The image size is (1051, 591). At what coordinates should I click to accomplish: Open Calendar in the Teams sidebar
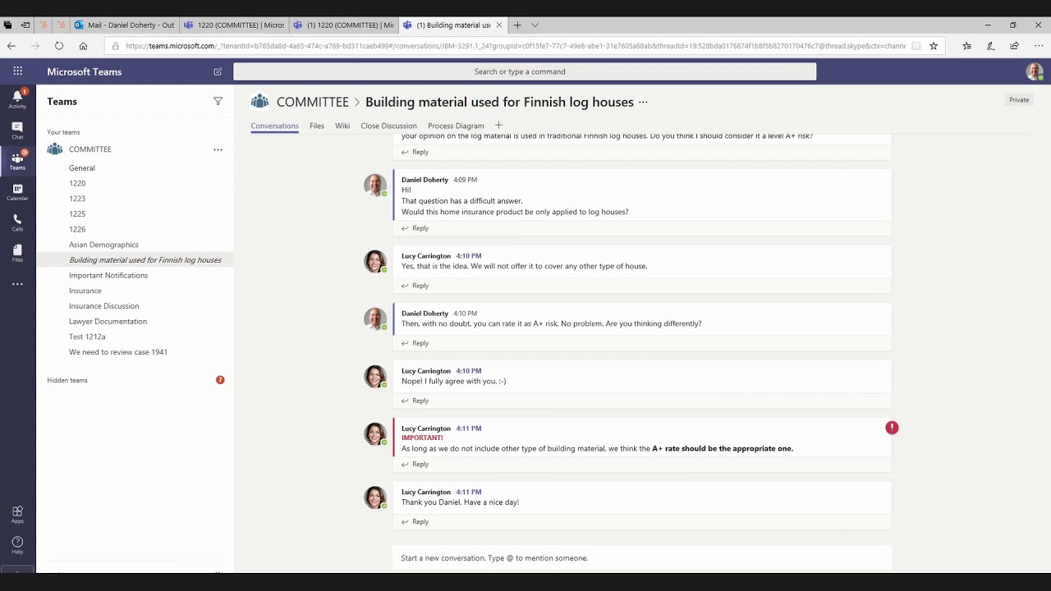pos(17,192)
